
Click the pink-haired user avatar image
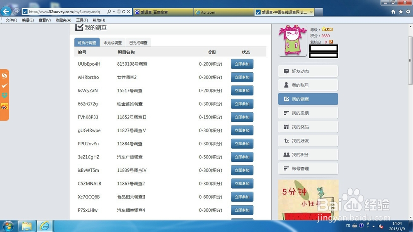293,40
